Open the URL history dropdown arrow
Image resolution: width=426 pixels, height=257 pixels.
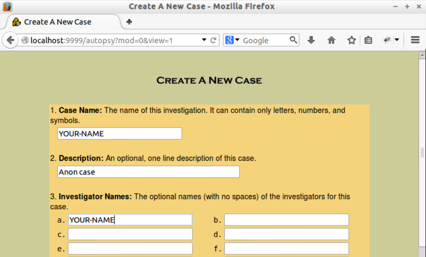pyautogui.click(x=204, y=40)
